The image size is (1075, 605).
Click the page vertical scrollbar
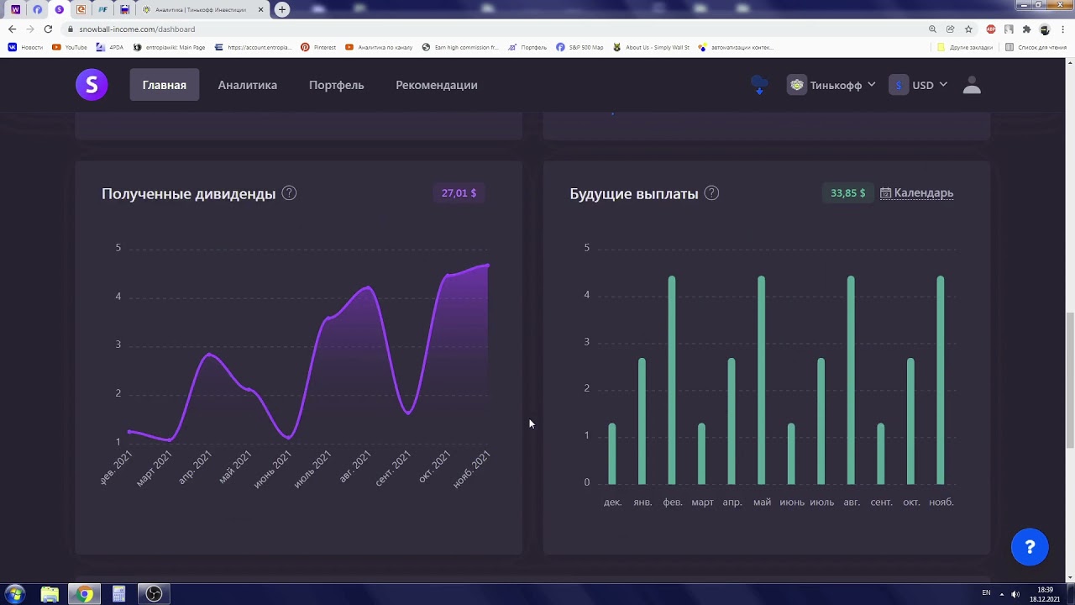pyautogui.click(x=1069, y=380)
